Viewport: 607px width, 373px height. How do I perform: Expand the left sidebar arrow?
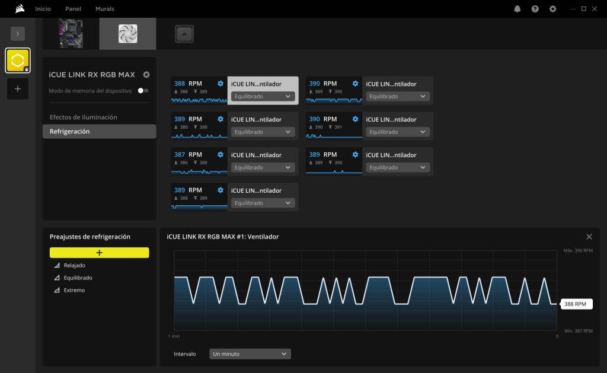17,34
